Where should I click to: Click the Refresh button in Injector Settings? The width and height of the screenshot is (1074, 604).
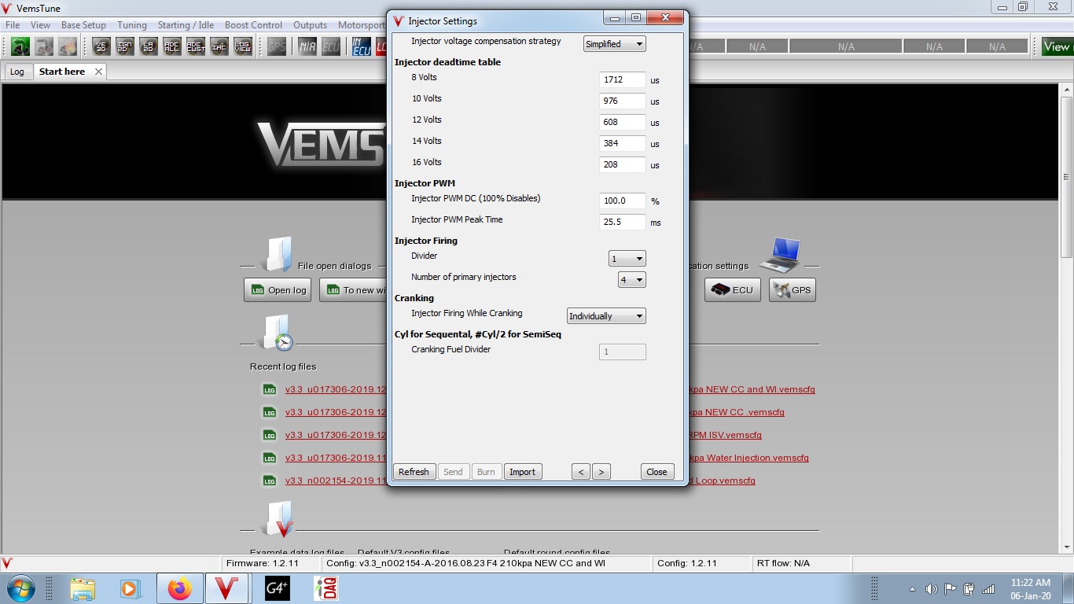click(414, 471)
